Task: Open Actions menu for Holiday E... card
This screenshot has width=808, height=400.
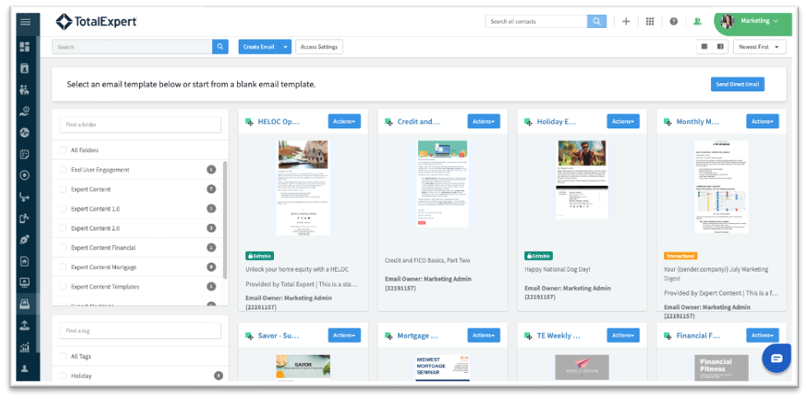Action: 624,122
